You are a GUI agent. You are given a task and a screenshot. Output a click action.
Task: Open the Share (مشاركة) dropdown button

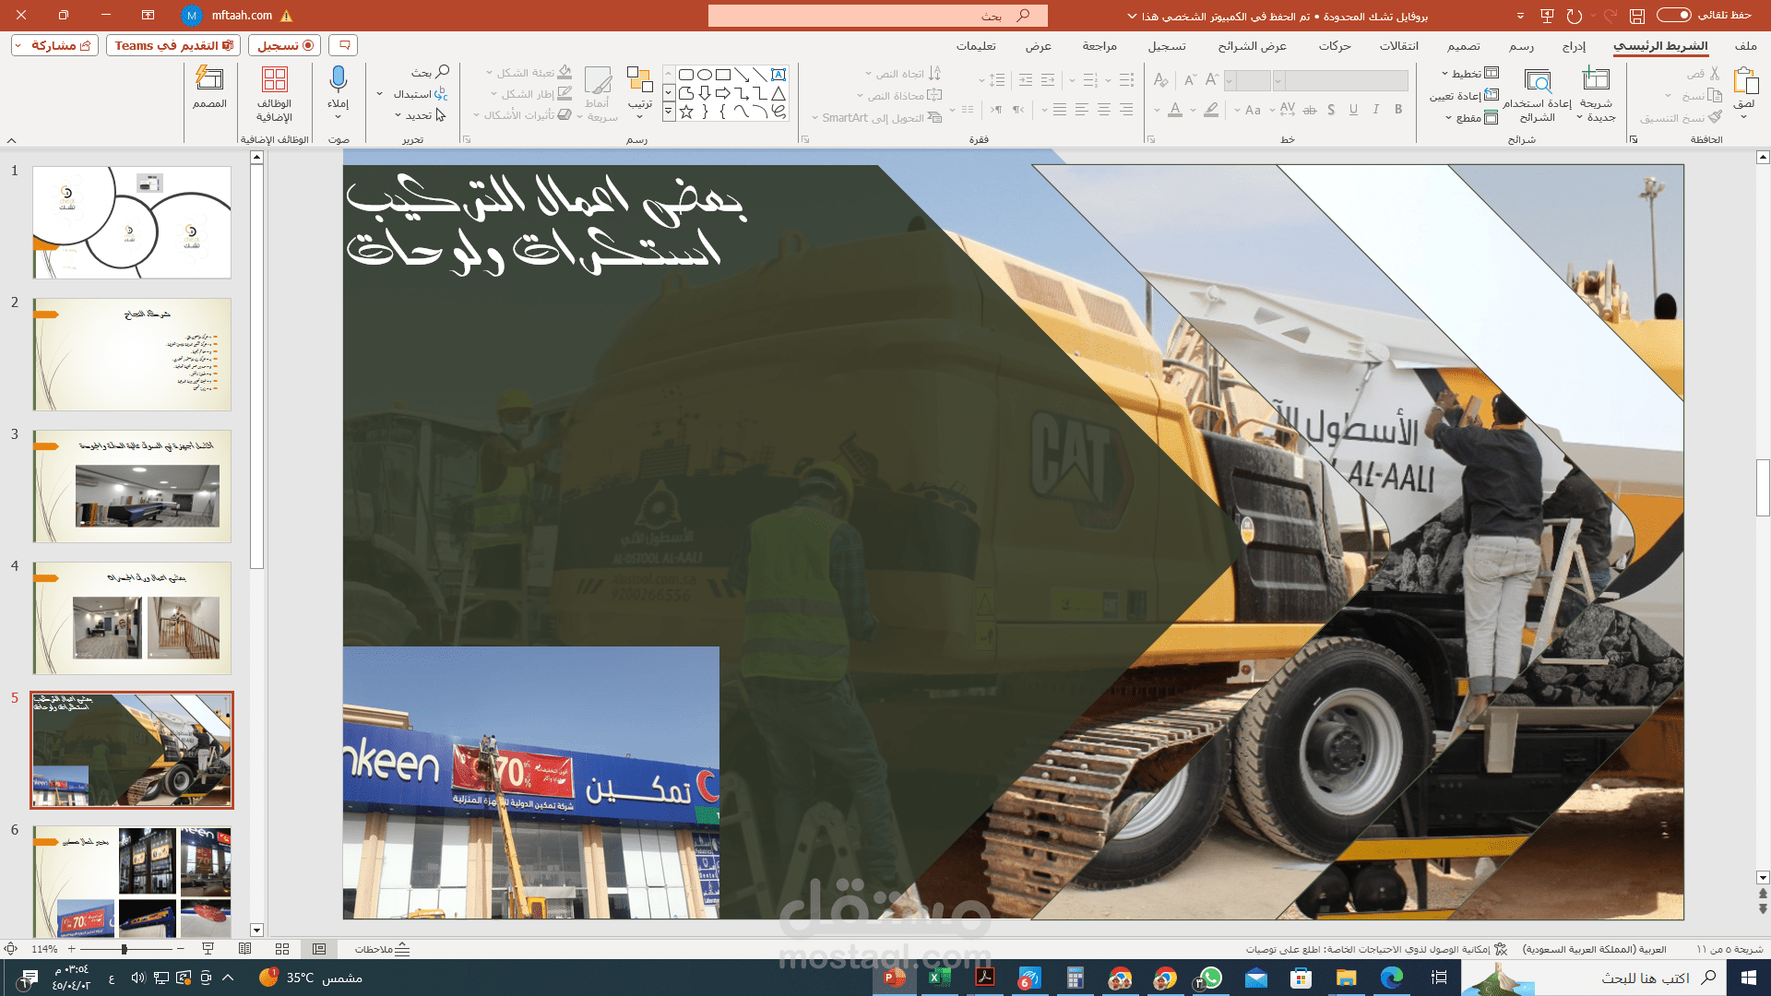(54, 45)
